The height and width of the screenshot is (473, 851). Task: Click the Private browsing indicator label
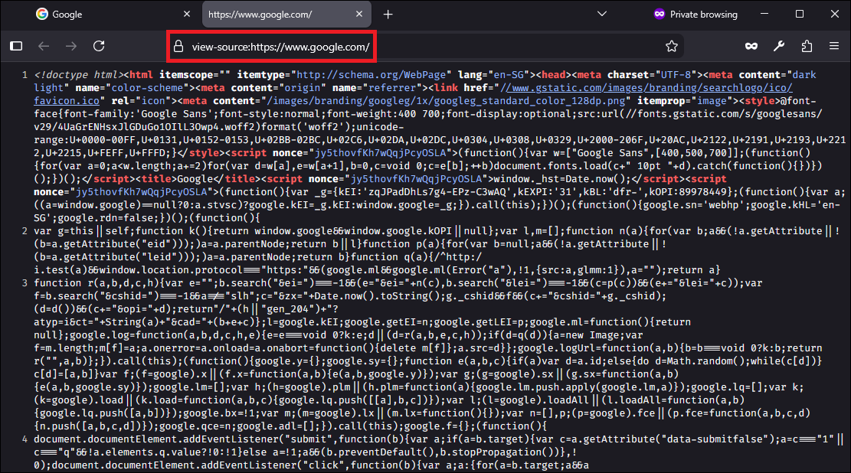703,15
